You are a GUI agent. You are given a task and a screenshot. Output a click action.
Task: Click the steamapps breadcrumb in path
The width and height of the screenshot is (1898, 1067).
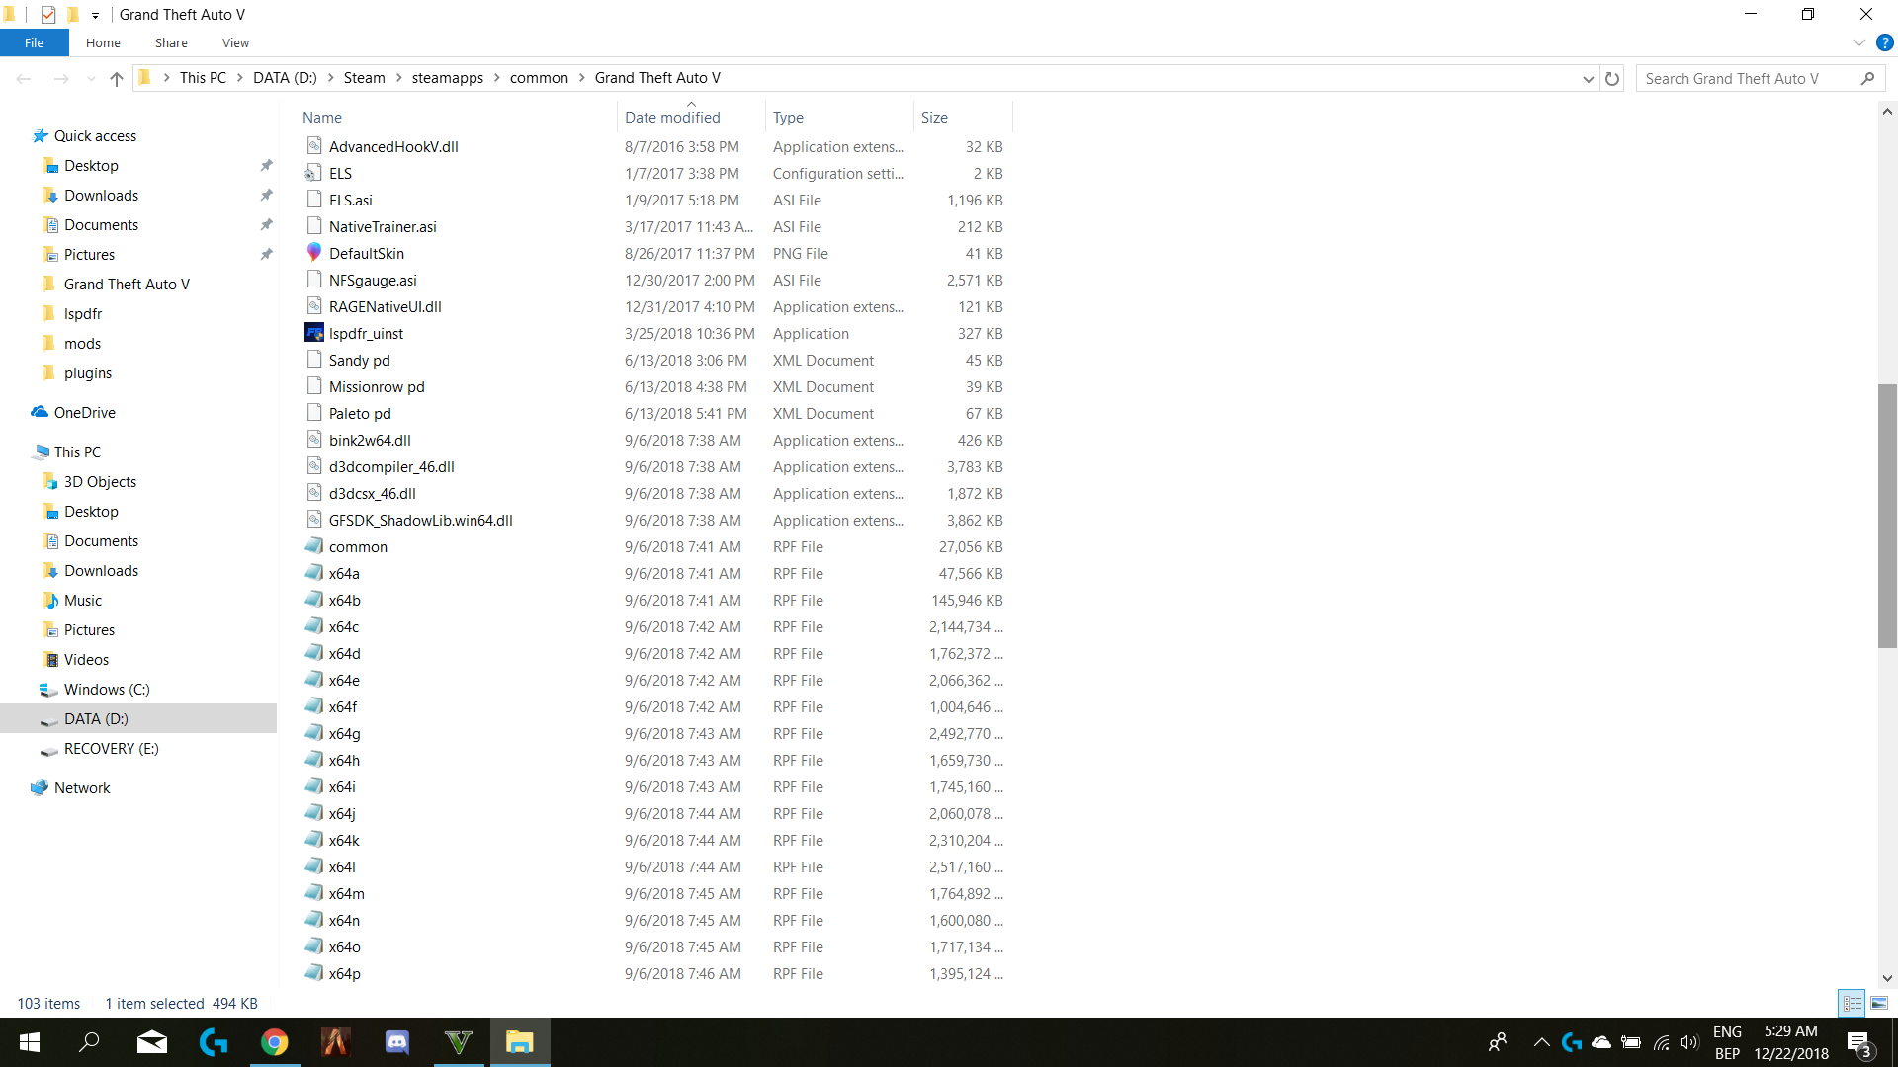tap(447, 78)
